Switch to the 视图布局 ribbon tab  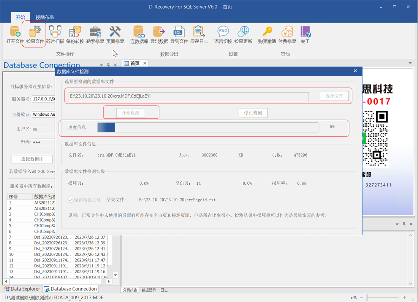click(x=44, y=17)
